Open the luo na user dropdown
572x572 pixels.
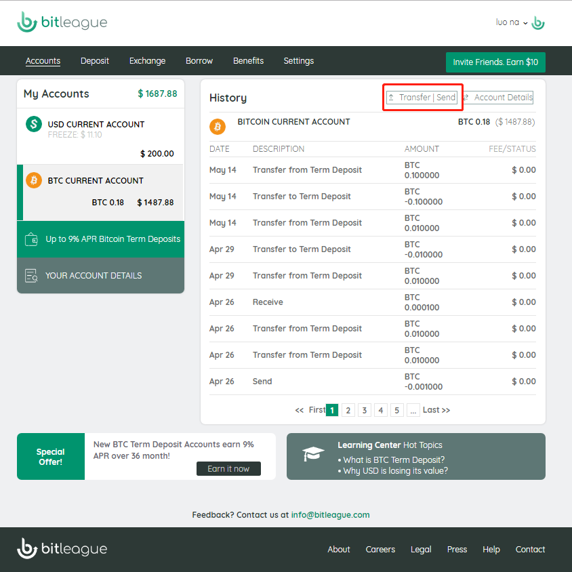coord(512,22)
